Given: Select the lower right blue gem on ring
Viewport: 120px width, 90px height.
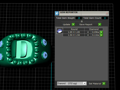Looking at the screenshot, I should (45, 55).
